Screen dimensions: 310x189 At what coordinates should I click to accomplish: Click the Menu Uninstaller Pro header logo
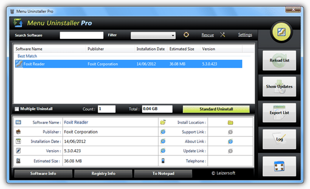[x=18, y=23]
